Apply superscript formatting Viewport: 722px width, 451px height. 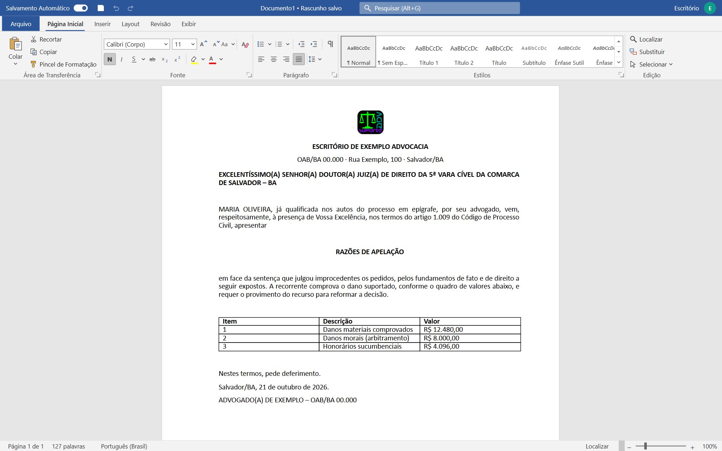click(x=177, y=59)
